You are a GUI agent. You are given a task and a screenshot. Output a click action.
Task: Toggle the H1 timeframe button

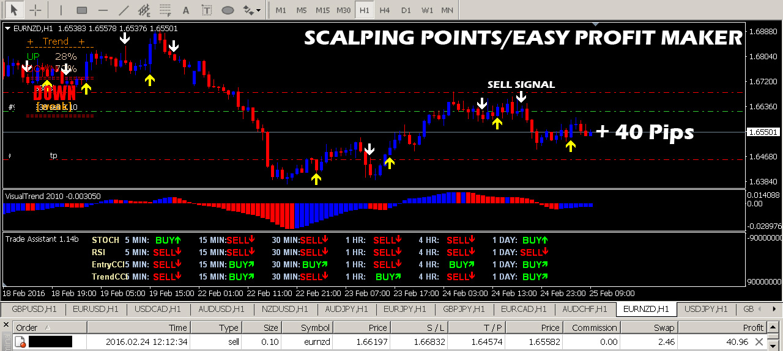pos(365,10)
